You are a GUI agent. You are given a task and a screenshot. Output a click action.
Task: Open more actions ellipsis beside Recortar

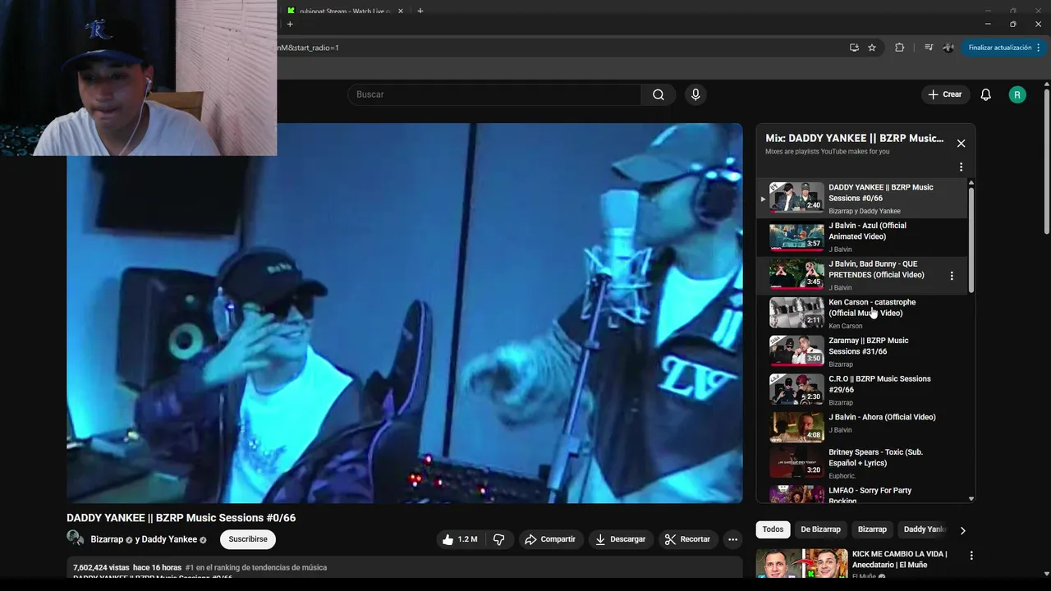(x=732, y=539)
